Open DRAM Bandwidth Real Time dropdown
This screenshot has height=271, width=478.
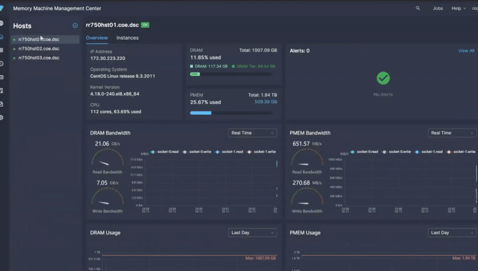[x=252, y=133]
